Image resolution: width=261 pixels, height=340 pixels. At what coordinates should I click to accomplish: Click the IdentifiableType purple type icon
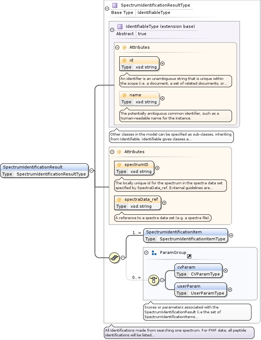[x=120, y=27]
